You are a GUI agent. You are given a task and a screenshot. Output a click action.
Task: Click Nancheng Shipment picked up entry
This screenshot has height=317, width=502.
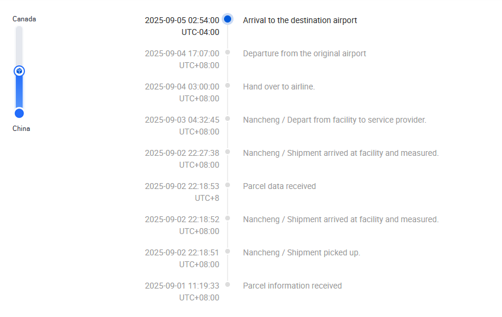(301, 252)
